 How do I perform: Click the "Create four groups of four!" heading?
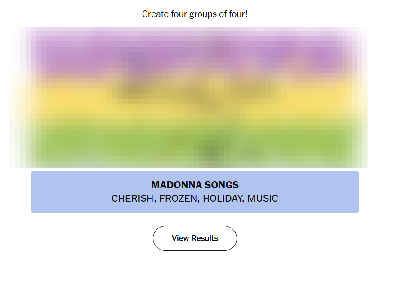click(195, 14)
